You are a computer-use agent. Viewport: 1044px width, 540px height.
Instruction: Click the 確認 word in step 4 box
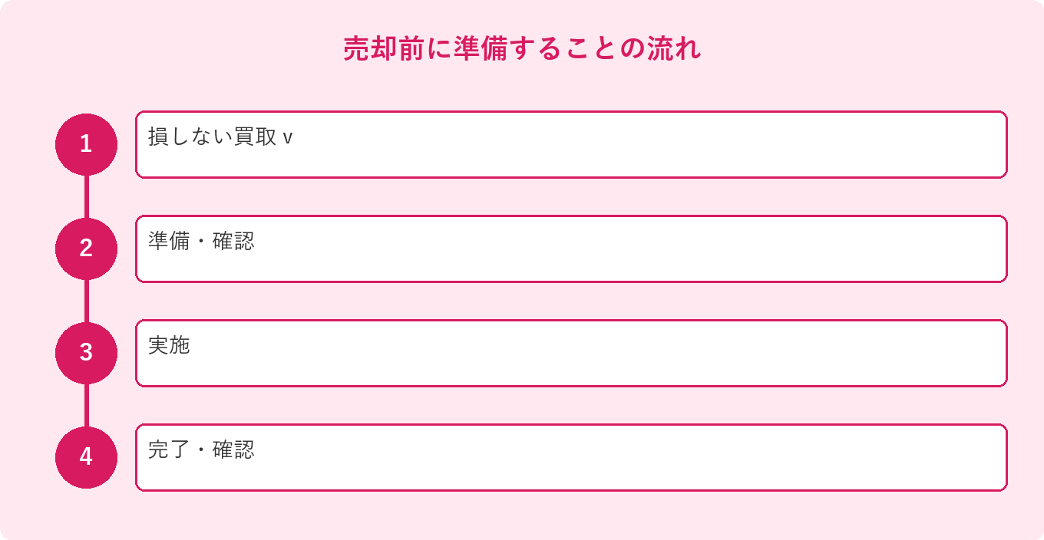pyautogui.click(x=233, y=449)
